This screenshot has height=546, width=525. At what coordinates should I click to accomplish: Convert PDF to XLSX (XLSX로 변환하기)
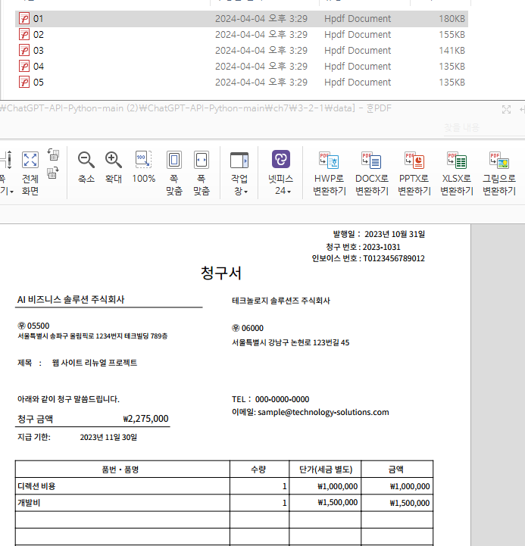click(x=457, y=173)
